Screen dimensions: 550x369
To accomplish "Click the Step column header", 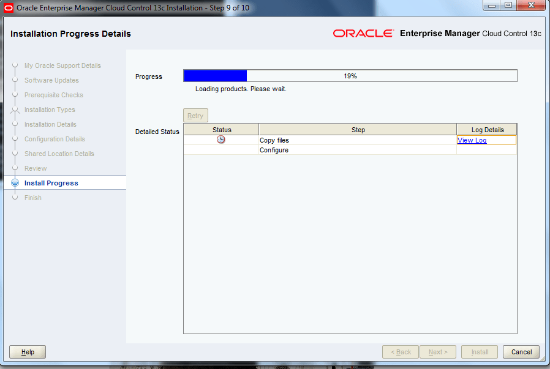I will click(358, 129).
